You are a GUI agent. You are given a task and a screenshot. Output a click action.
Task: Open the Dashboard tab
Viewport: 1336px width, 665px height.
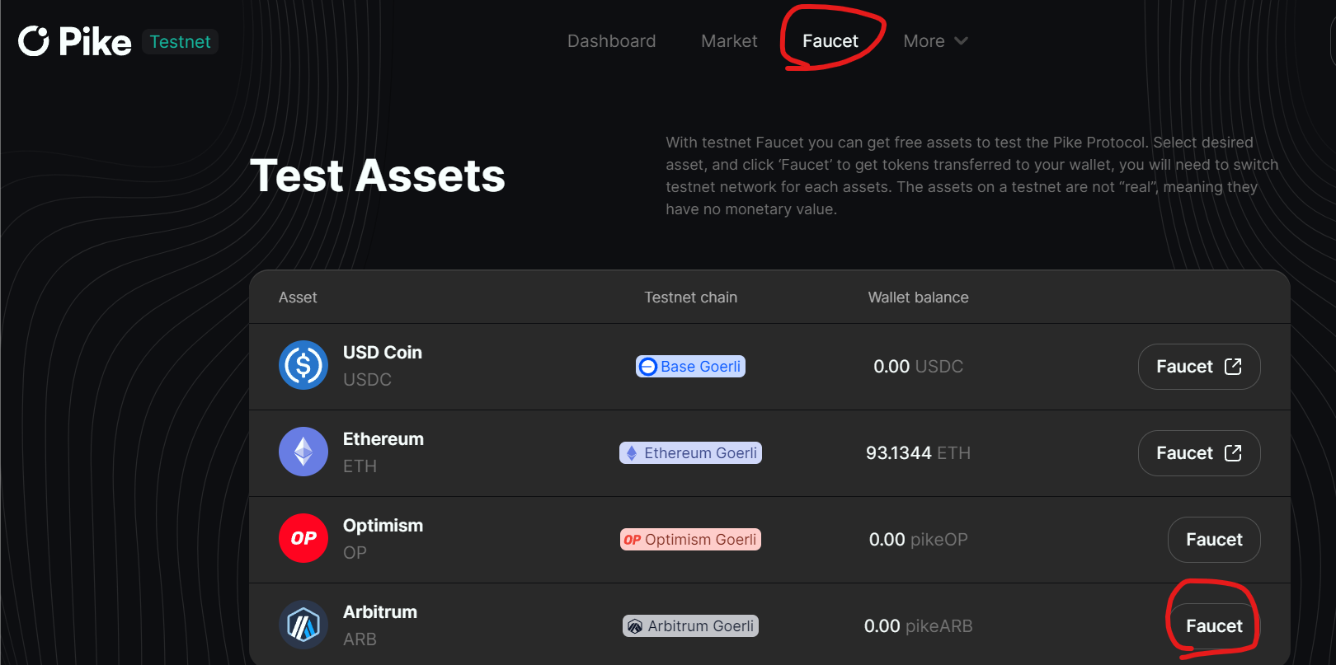tap(611, 41)
